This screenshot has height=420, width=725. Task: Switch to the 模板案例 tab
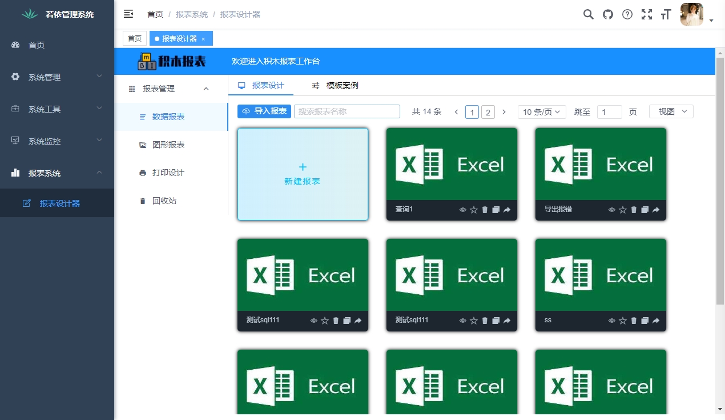tap(335, 85)
